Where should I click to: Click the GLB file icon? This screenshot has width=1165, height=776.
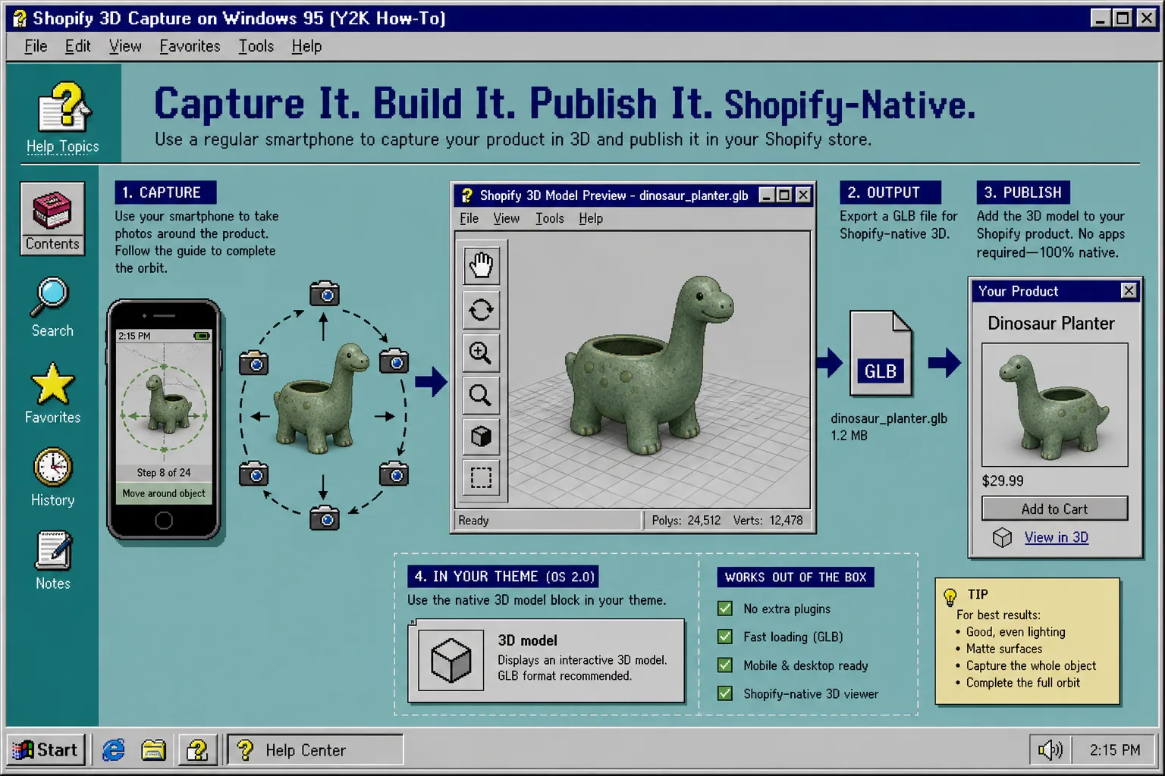881,353
